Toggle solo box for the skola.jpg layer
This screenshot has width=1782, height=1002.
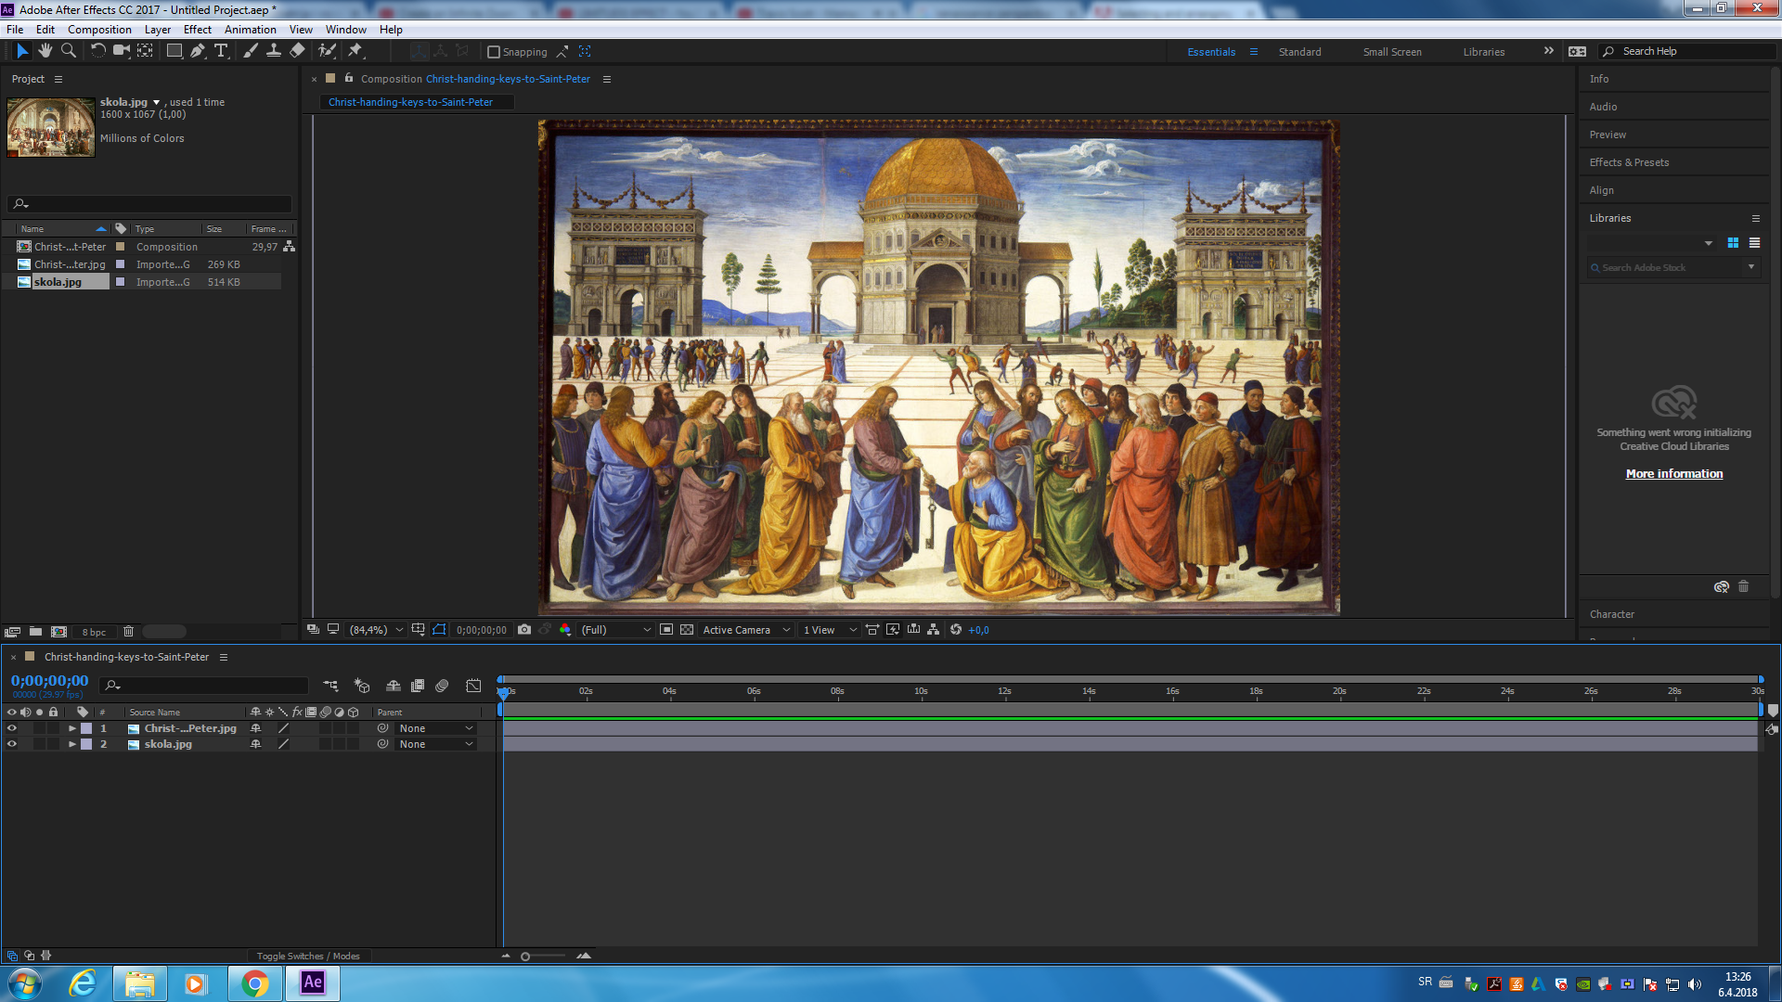[40, 744]
